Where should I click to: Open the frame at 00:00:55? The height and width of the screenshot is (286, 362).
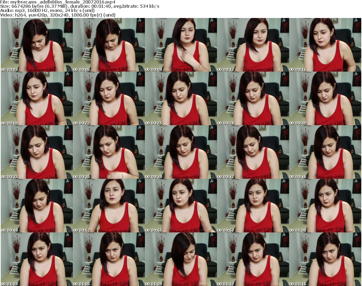pyautogui.click(x=181, y=206)
